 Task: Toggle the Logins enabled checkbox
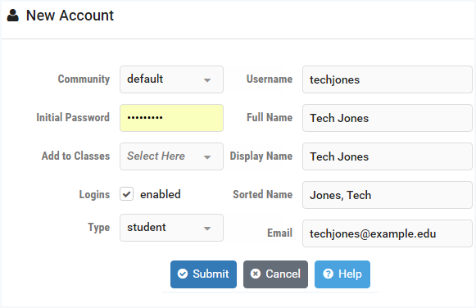point(127,194)
